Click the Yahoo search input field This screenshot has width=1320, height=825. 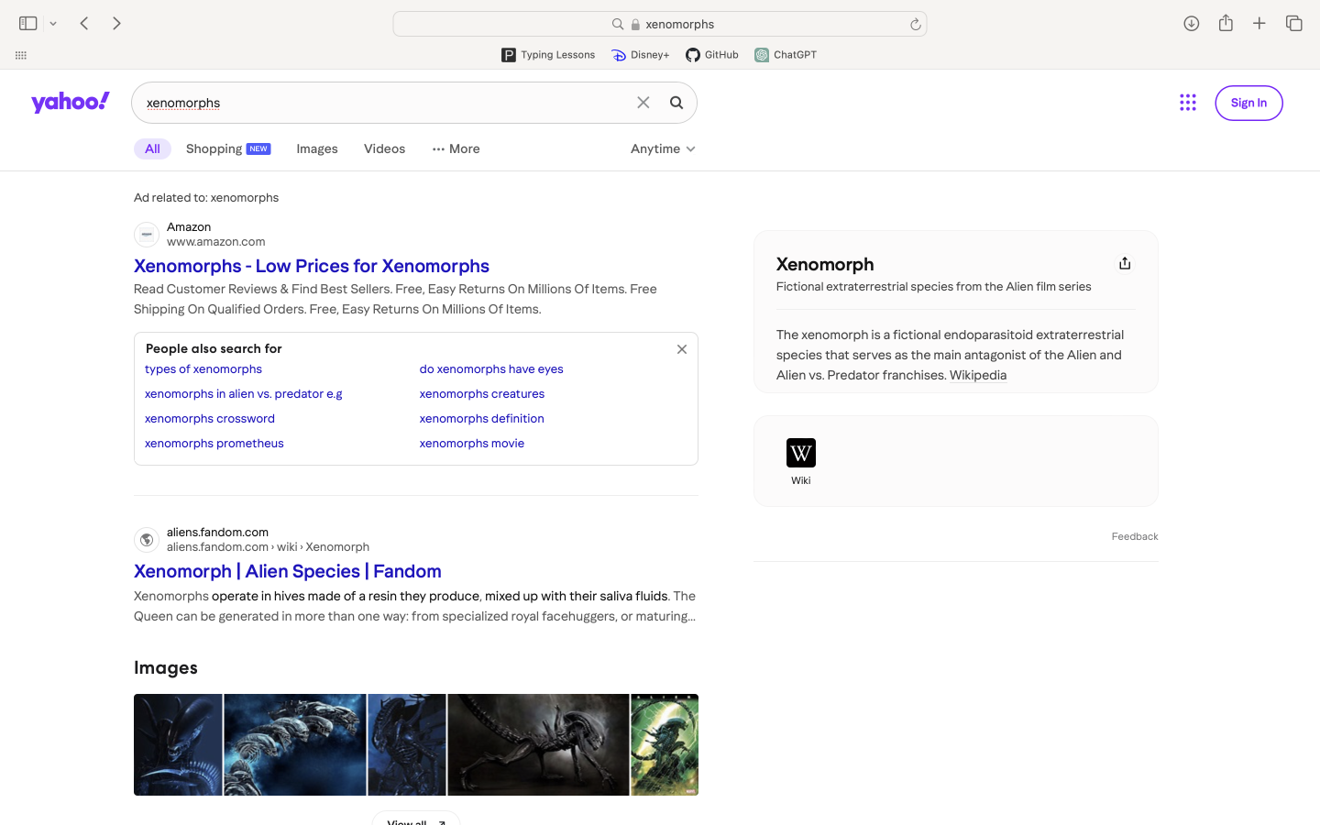[x=385, y=103]
